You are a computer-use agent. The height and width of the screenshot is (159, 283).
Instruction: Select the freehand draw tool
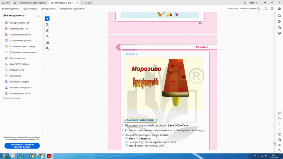coord(47,36)
